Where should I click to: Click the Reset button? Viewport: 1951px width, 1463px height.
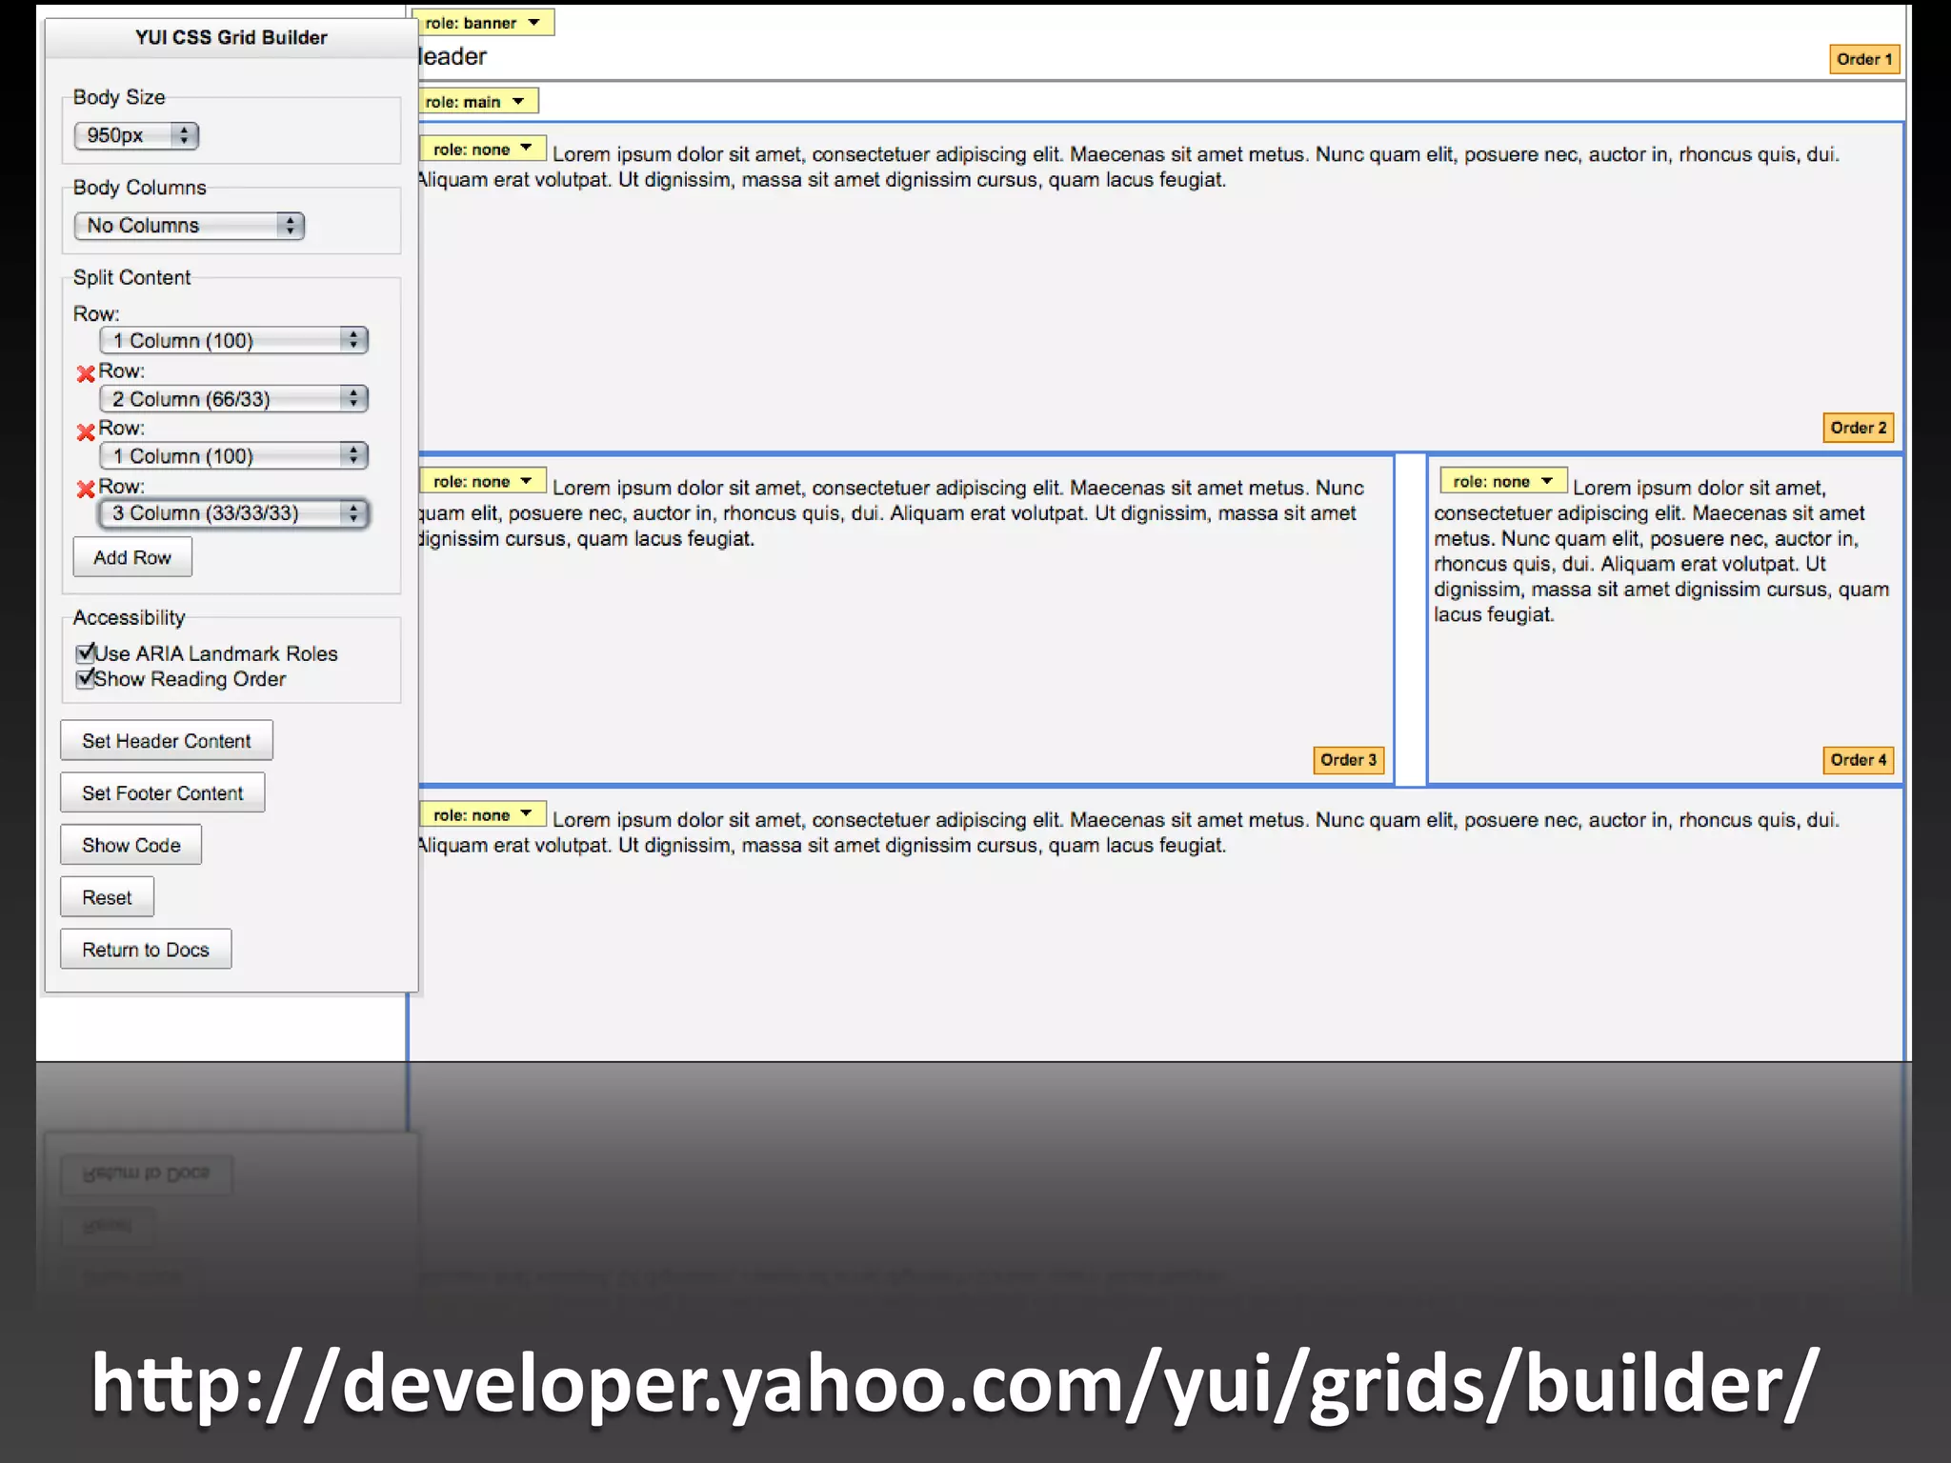click(x=107, y=897)
